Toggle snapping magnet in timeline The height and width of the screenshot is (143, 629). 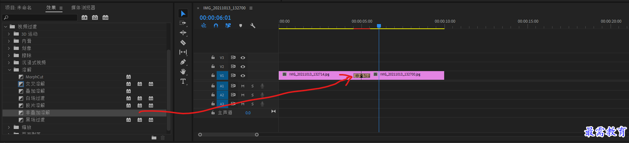[x=216, y=26]
